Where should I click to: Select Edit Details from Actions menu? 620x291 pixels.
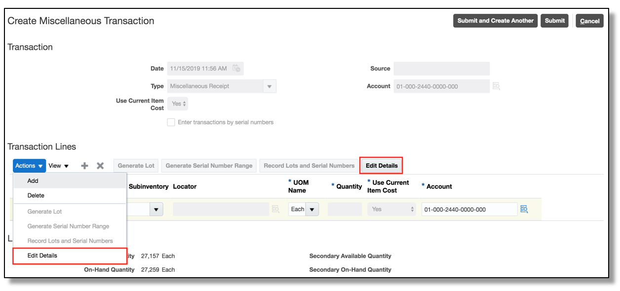(42, 255)
